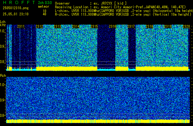Click the meteor count 10
This screenshot has height=126, width=193.
(x=44, y=11)
